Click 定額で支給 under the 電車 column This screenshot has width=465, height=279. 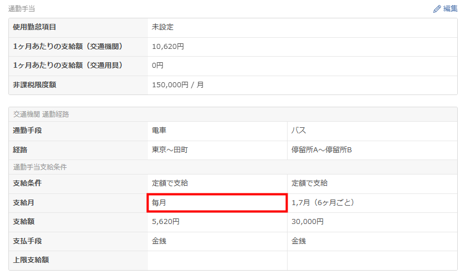point(170,183)
